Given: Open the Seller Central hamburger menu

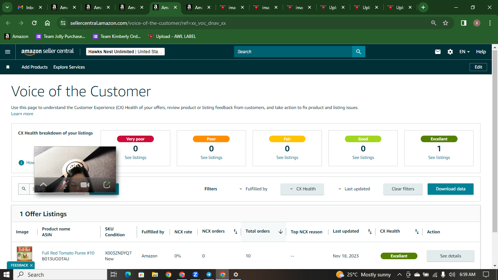Looking at the screenshot, I should click(8, 52).
